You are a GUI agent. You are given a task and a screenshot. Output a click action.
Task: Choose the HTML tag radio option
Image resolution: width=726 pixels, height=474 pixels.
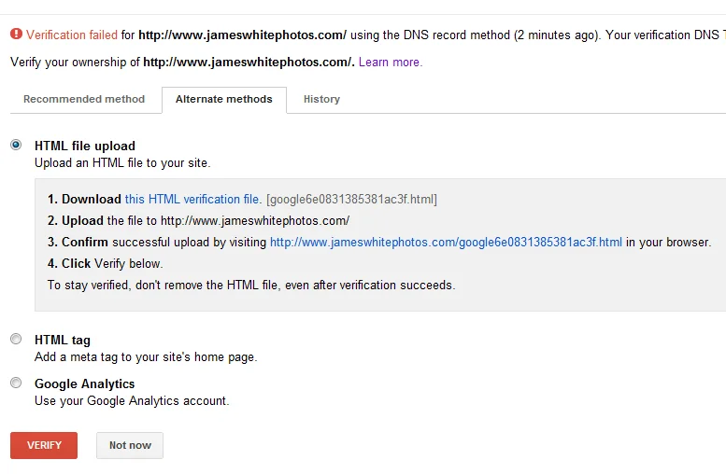coord(16,339)
